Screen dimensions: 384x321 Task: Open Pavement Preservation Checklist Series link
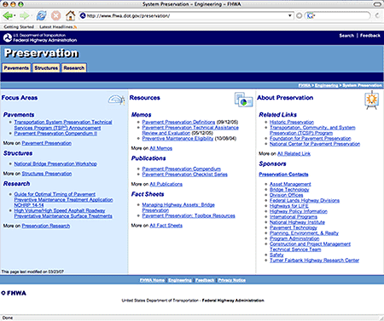click(x=184, y=175)
